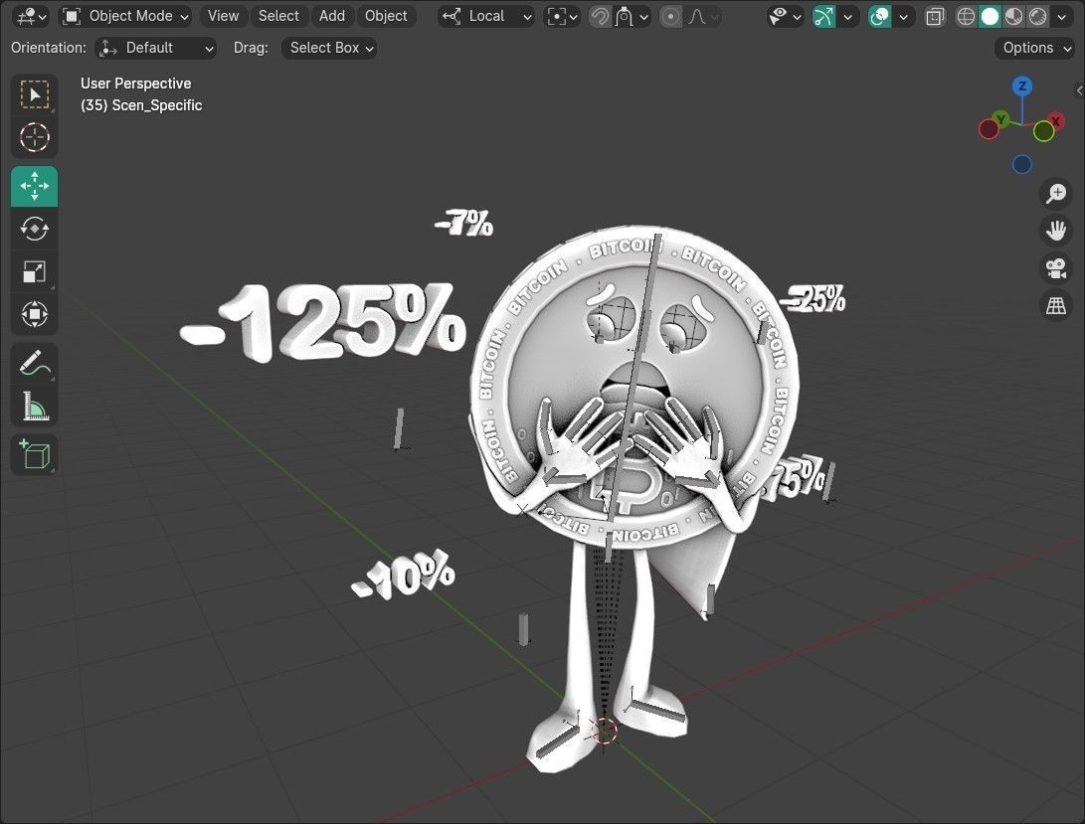This screenshot has height=824, width=1085.
Task: Toggle proportional editing
Action: pyautogui.click(x=670, y=16)
